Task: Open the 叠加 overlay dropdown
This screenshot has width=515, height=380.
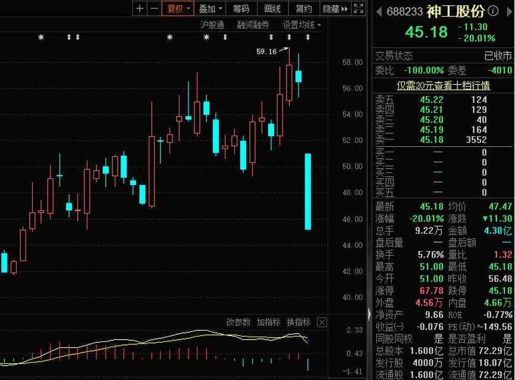Action: (x=211, y=8)
